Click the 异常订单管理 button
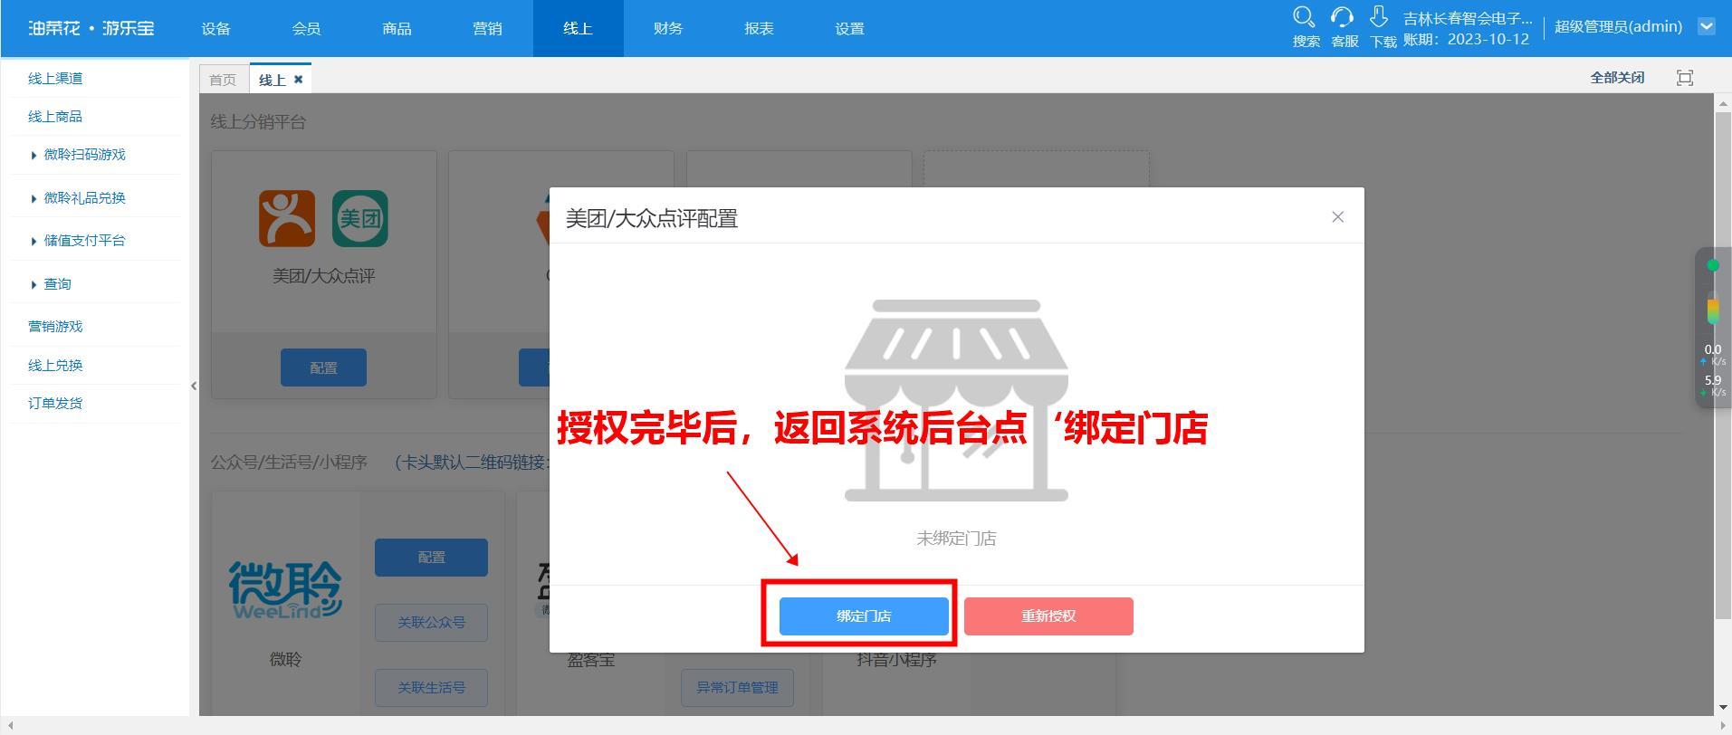 point(737,688)
